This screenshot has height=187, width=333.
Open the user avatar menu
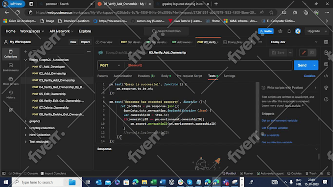click(298, 31)
